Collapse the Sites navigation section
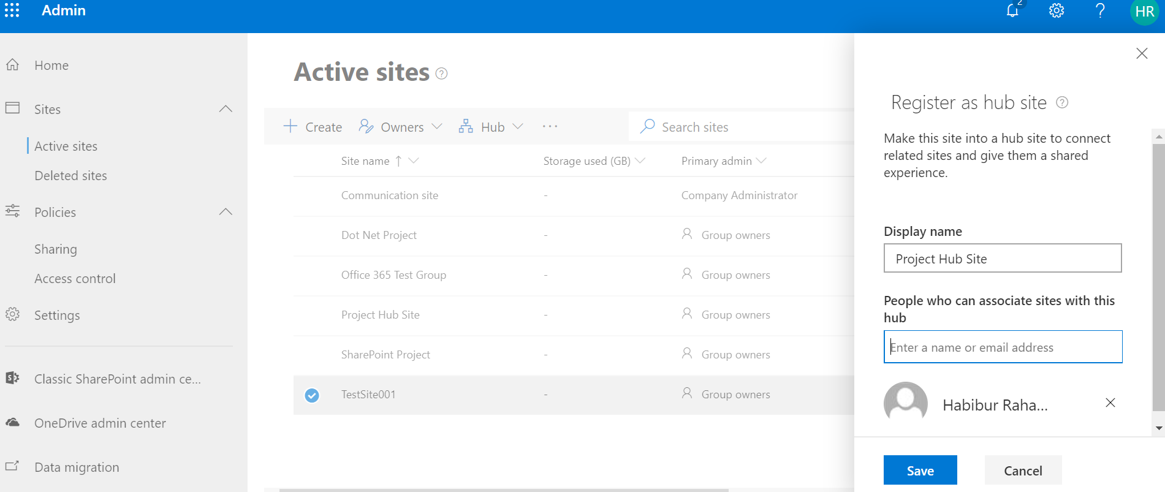The image size is (1165, 492). 226,109
